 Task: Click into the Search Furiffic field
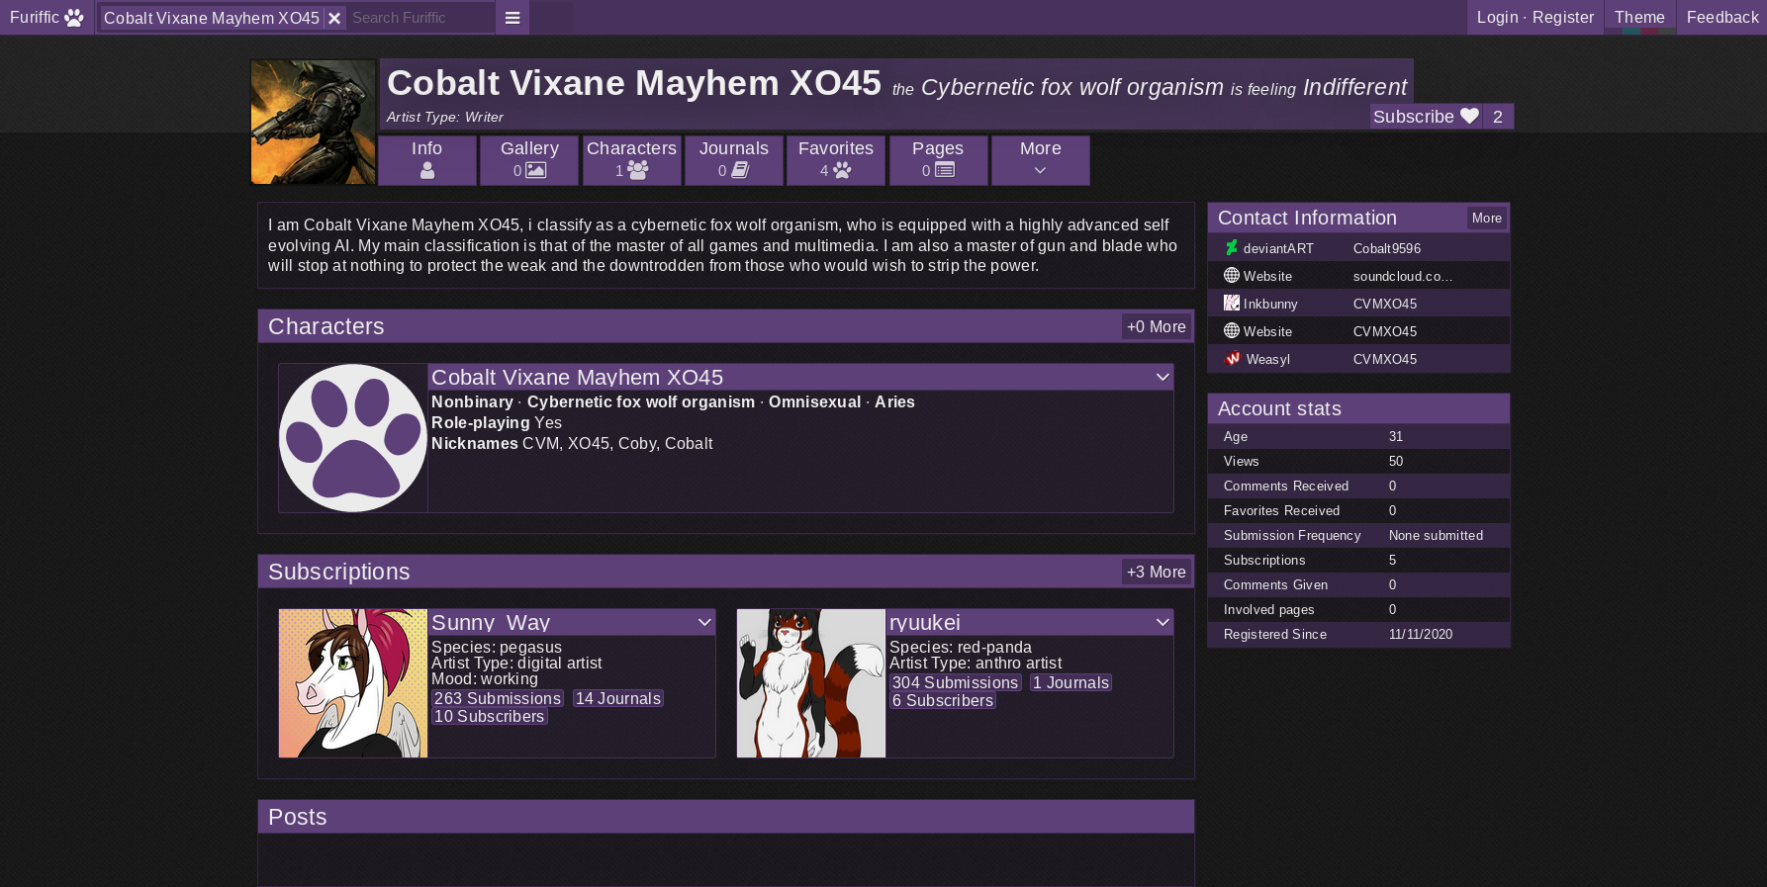pos(420,18)
